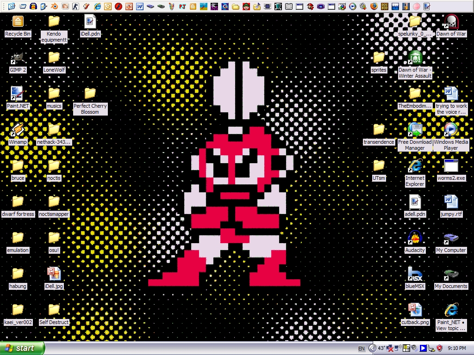
Task: Launch Firefox from the top toolbar
Action: coord(374,6)
